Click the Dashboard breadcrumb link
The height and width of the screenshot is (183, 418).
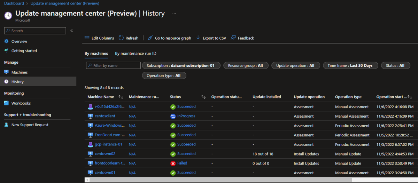pos(14,3)
